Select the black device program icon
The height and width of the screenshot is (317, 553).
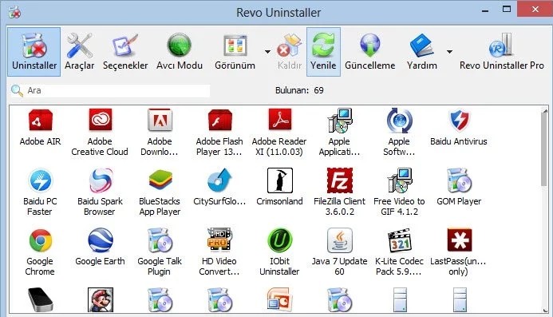pos(40,299)
